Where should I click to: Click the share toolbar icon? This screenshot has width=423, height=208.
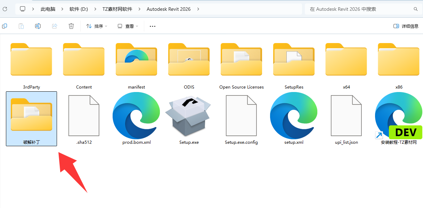tap(55, 26)
